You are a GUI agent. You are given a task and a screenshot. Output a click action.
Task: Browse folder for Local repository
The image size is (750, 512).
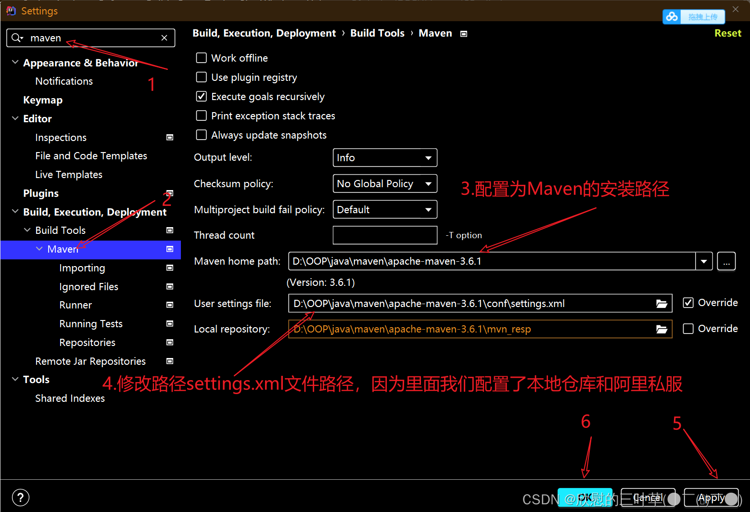pyautogui.click(x=662, y=329)
